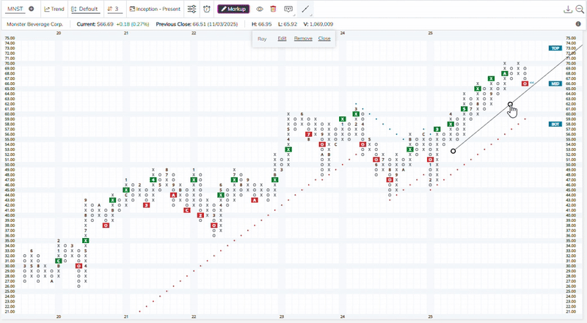This screenshot has width=587, height=323.
Task: Select the line drawing tool dropdown
Action: (305, 9)
